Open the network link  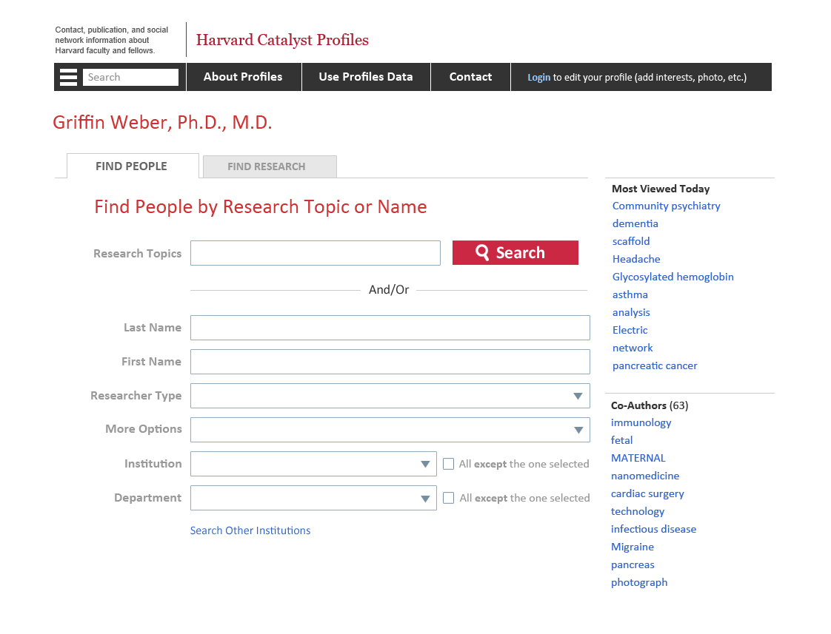pyautogui.click(x=633, y=348)
